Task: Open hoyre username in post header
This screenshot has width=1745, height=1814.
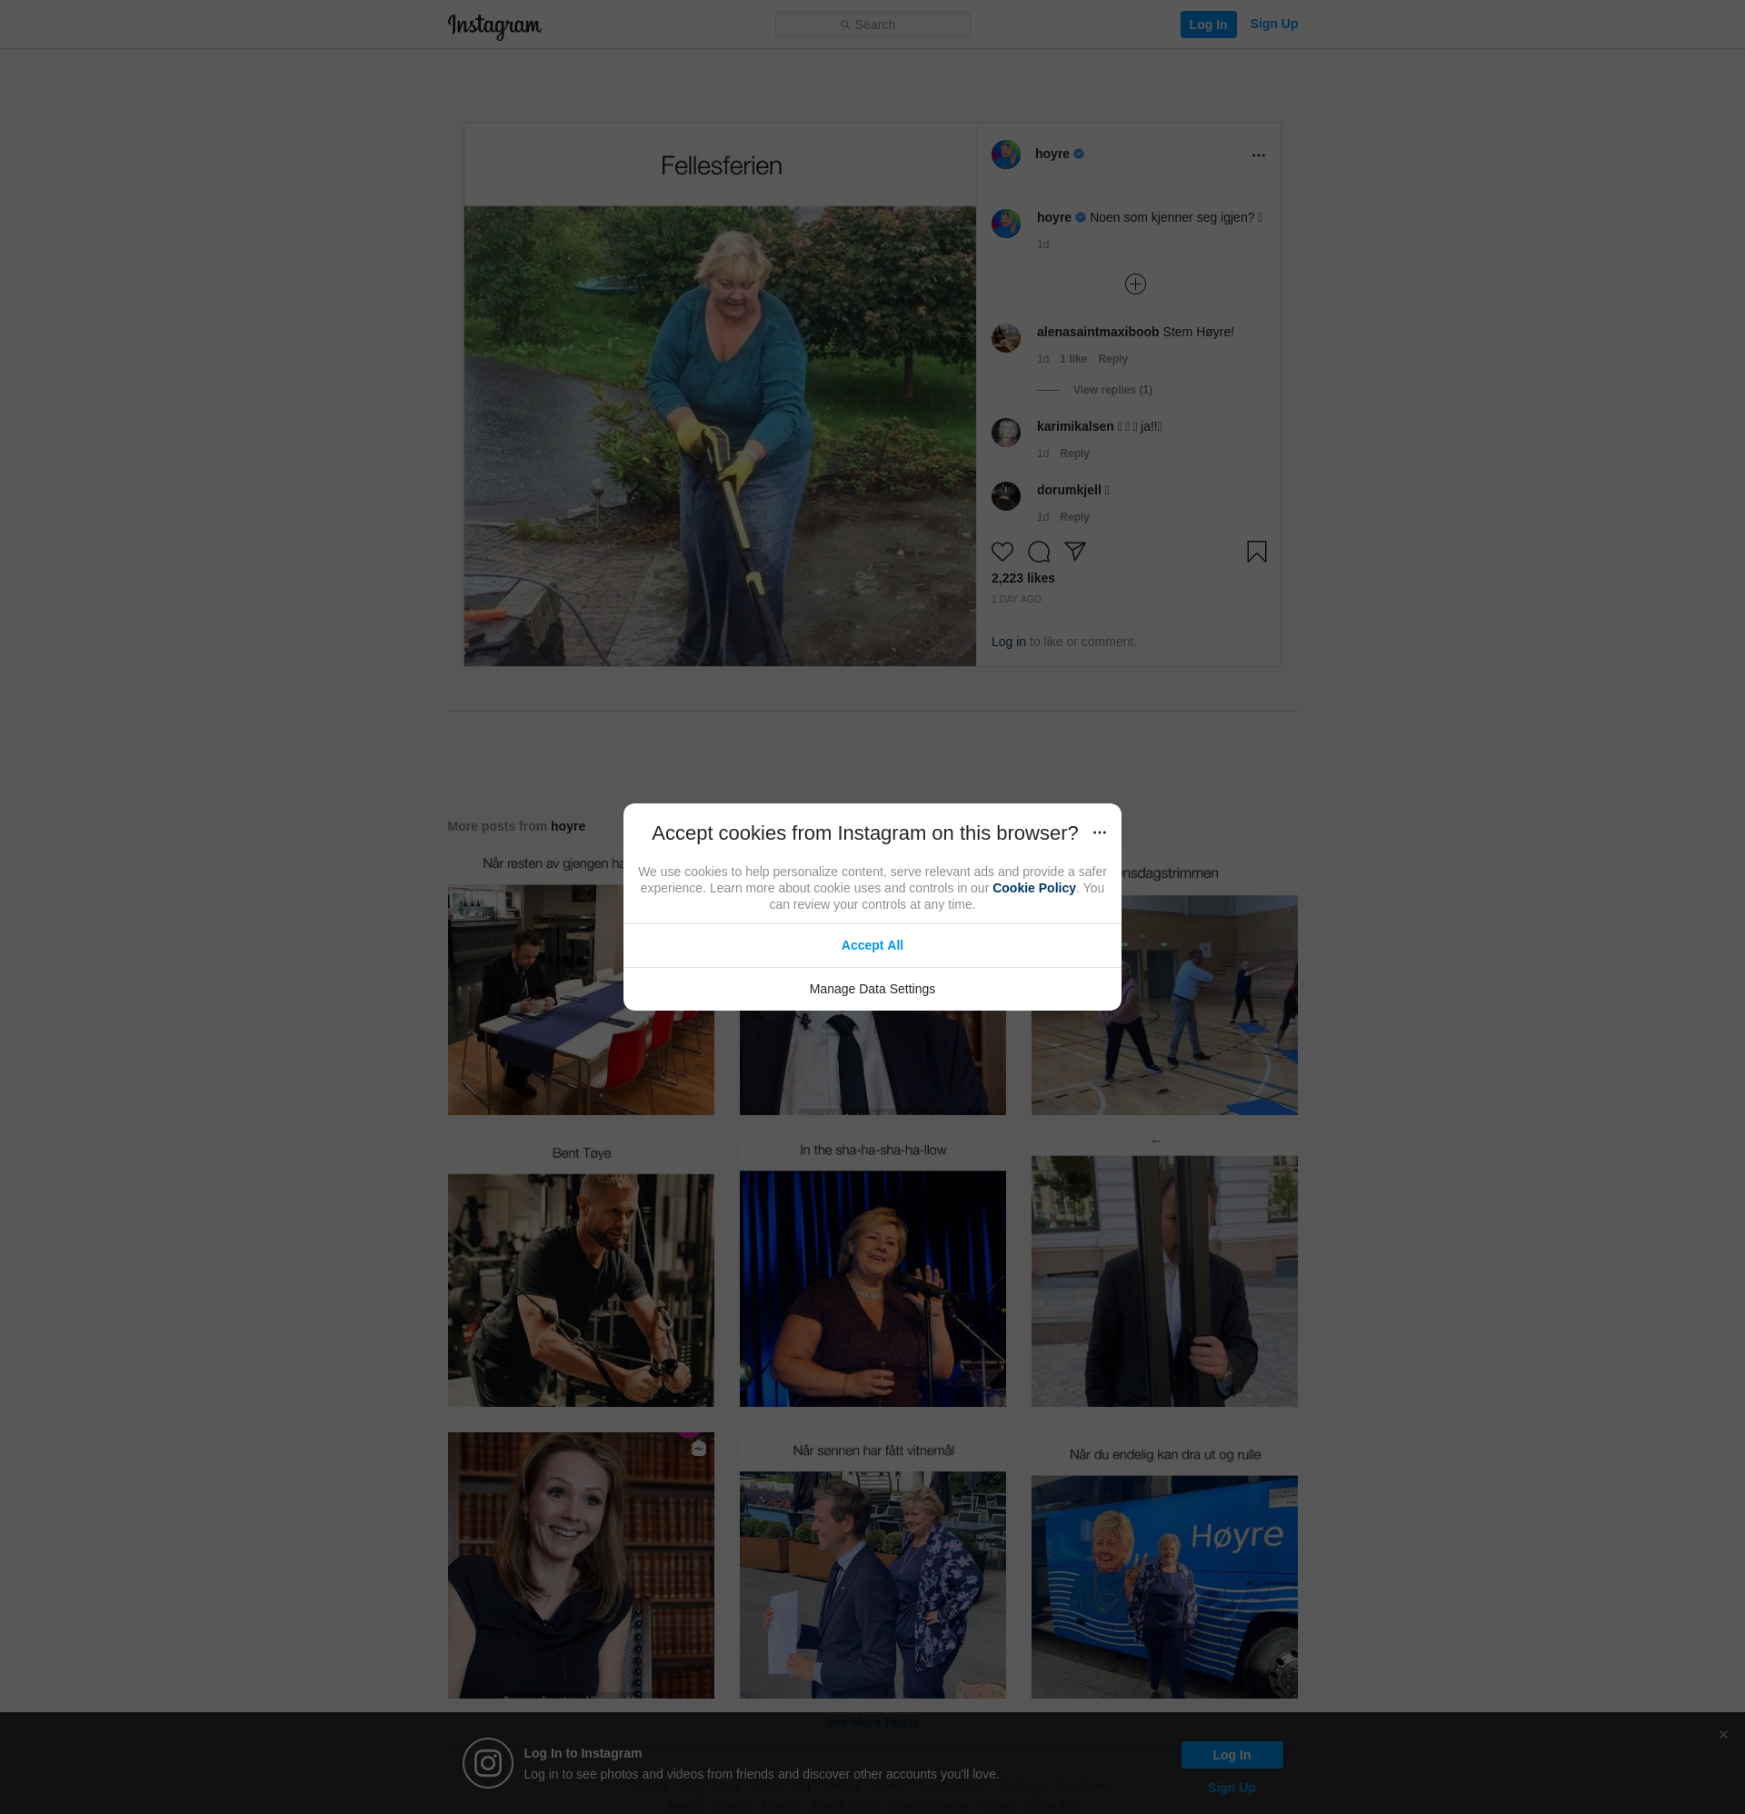Action: pyautogui.click(x=1052, y=154)
